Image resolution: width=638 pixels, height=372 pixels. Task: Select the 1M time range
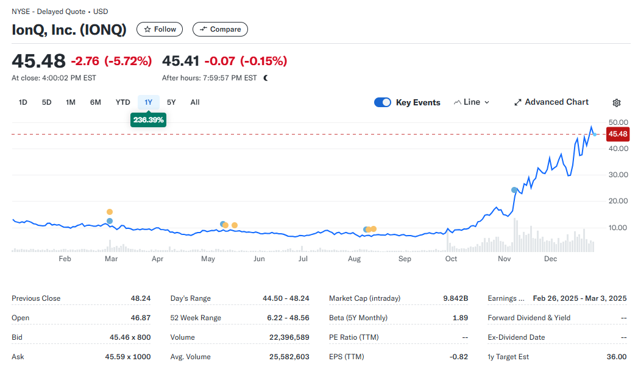coord(71,102)
